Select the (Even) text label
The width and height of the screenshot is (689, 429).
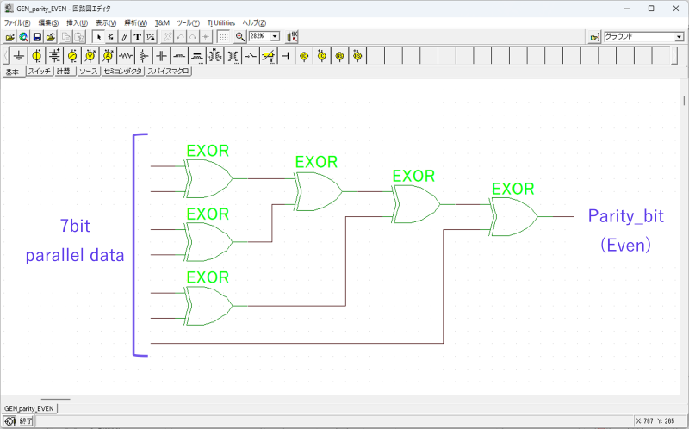(x=625, y=245)
